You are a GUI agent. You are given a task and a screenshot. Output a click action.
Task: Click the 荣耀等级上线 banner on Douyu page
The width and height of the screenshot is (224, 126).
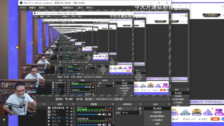click(207, 102)
